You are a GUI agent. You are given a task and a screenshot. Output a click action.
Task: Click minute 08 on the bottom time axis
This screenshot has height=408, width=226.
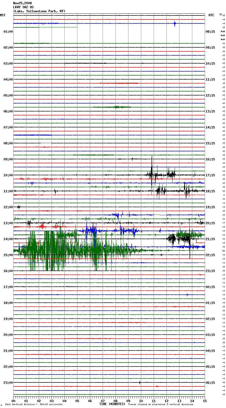(x=115, y=401)
